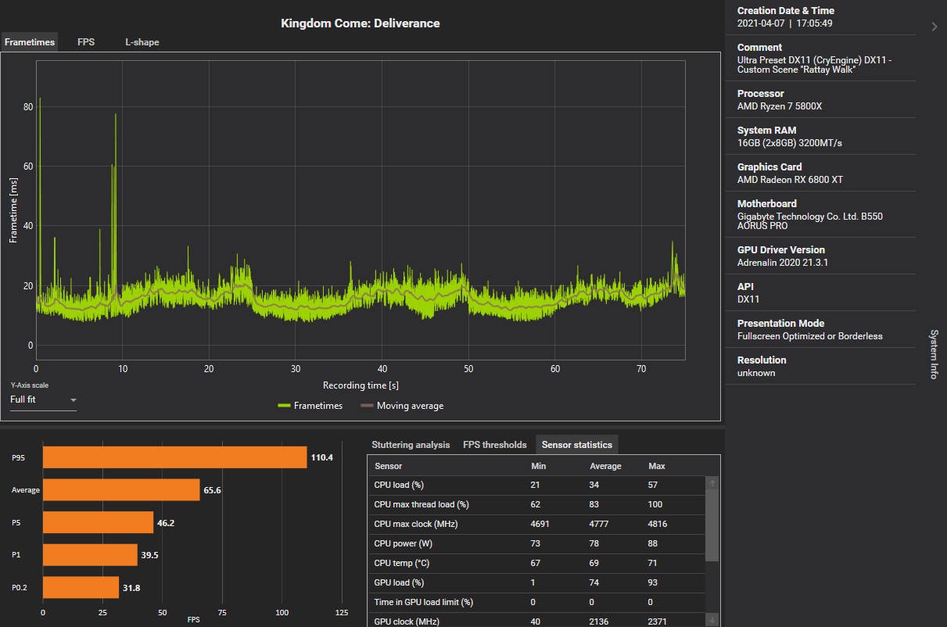Click the creation date 2021-04-07 value
Screen dimensions: 947x627
[784, 23]
